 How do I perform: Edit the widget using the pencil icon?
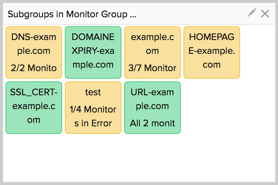(x=252, y=13)
